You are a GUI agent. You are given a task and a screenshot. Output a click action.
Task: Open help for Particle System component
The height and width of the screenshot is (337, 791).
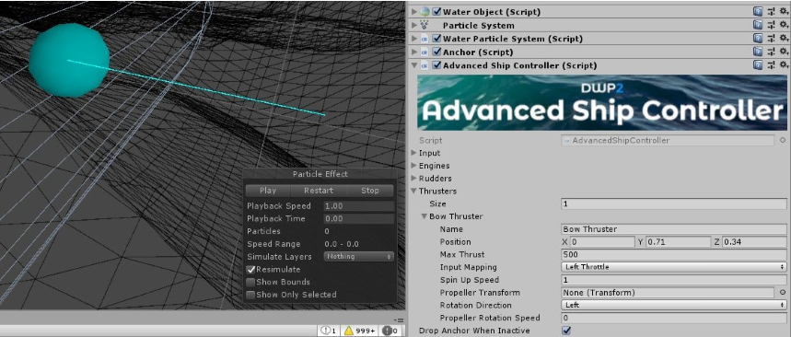[x=758, y=25]
